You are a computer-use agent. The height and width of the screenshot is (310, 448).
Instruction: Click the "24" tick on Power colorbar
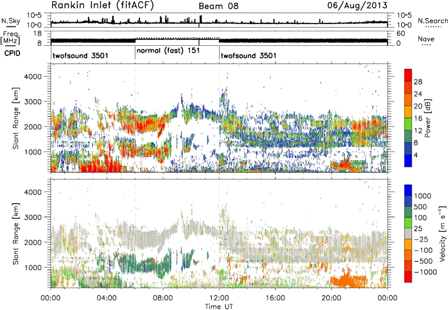point(418,94)
